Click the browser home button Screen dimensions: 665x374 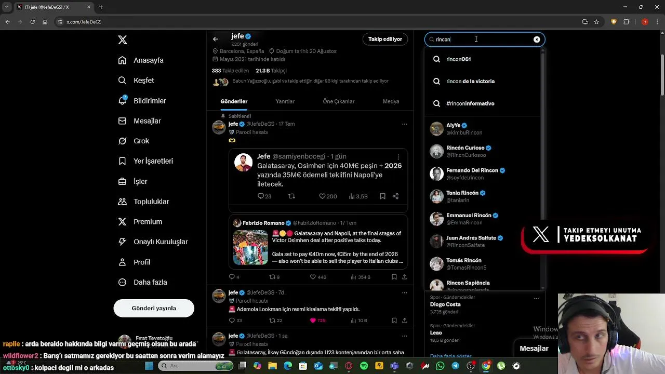click(x=45, y=22)
